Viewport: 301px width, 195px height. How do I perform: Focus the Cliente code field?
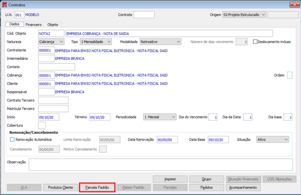point(46,84)
